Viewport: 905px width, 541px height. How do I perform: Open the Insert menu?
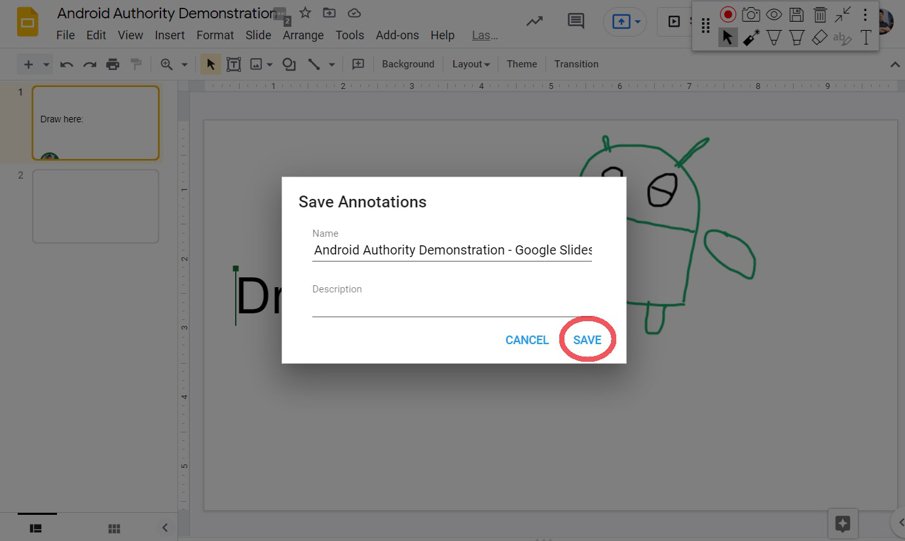point(170,35)
